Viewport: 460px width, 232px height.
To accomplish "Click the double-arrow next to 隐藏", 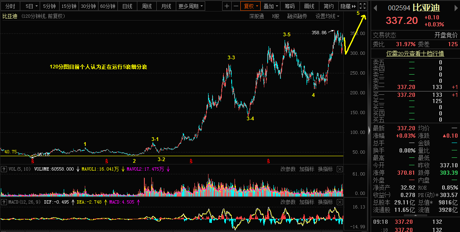I will (x=354, y=6).
